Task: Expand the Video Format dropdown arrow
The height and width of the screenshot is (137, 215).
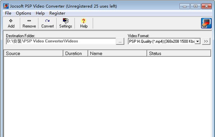Action: (x=197, y=41)
